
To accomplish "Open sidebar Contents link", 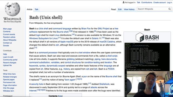I will 6,32.
